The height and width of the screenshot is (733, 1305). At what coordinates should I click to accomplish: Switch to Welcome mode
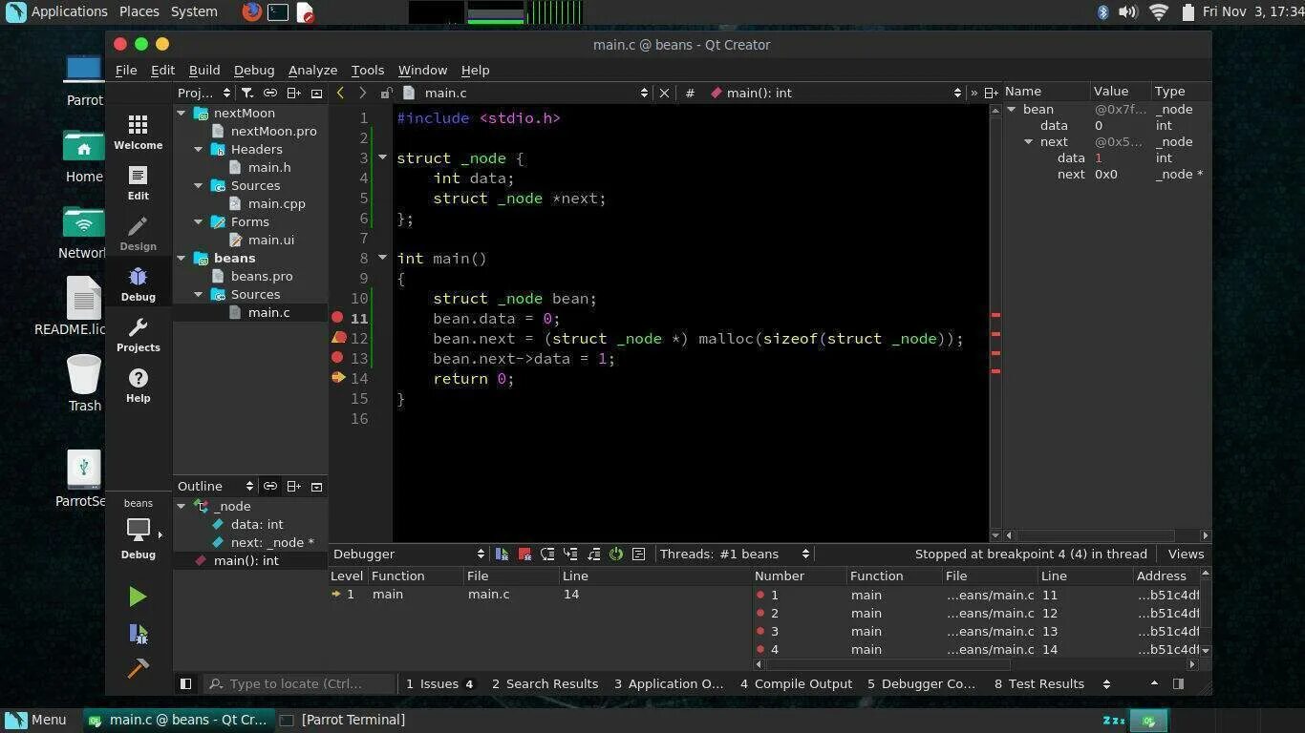[x=138, y=134]
